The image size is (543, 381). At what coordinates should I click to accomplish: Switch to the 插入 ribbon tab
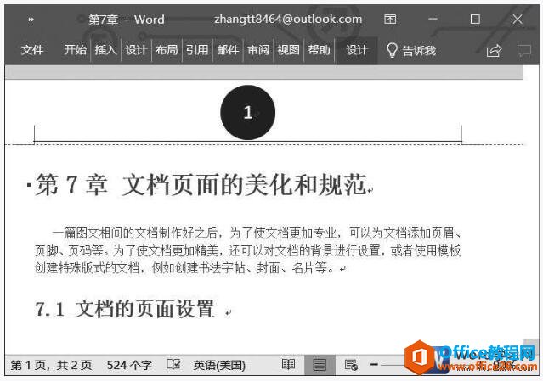coord(105,50)
